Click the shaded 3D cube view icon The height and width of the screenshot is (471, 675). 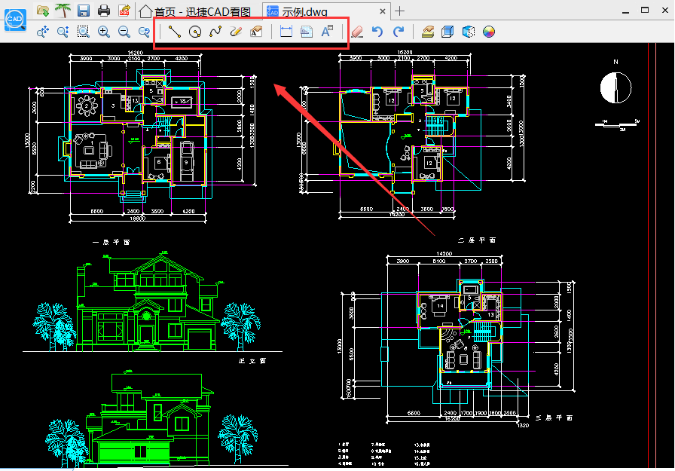point(469,32)
